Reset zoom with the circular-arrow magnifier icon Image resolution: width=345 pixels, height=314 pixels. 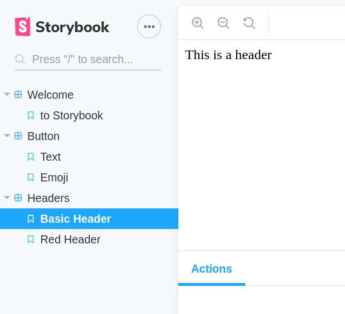[x=249, y=23]
